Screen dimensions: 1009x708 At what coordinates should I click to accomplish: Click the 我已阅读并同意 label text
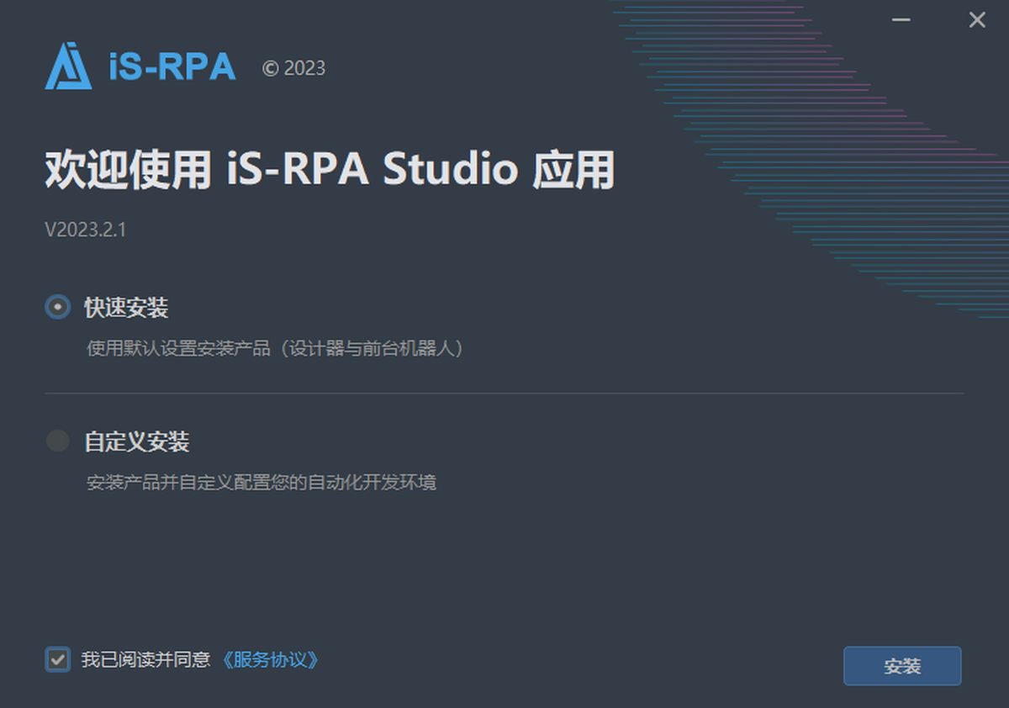[145, 659]
